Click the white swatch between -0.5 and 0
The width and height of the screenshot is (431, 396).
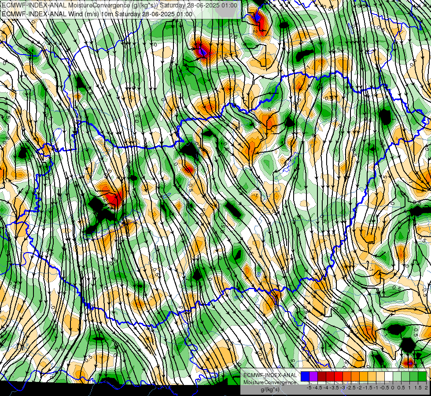point(389,377)
